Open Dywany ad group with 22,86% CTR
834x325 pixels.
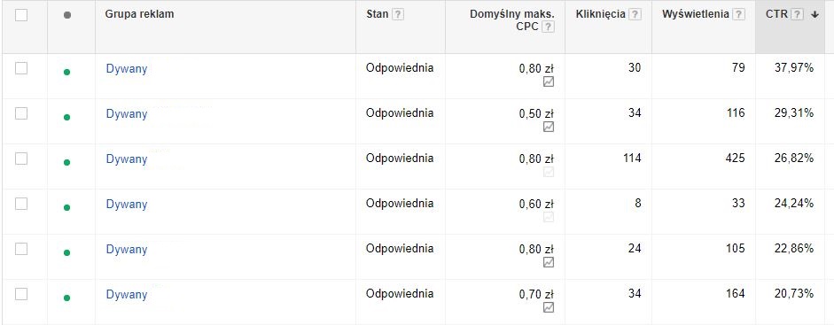127,250
